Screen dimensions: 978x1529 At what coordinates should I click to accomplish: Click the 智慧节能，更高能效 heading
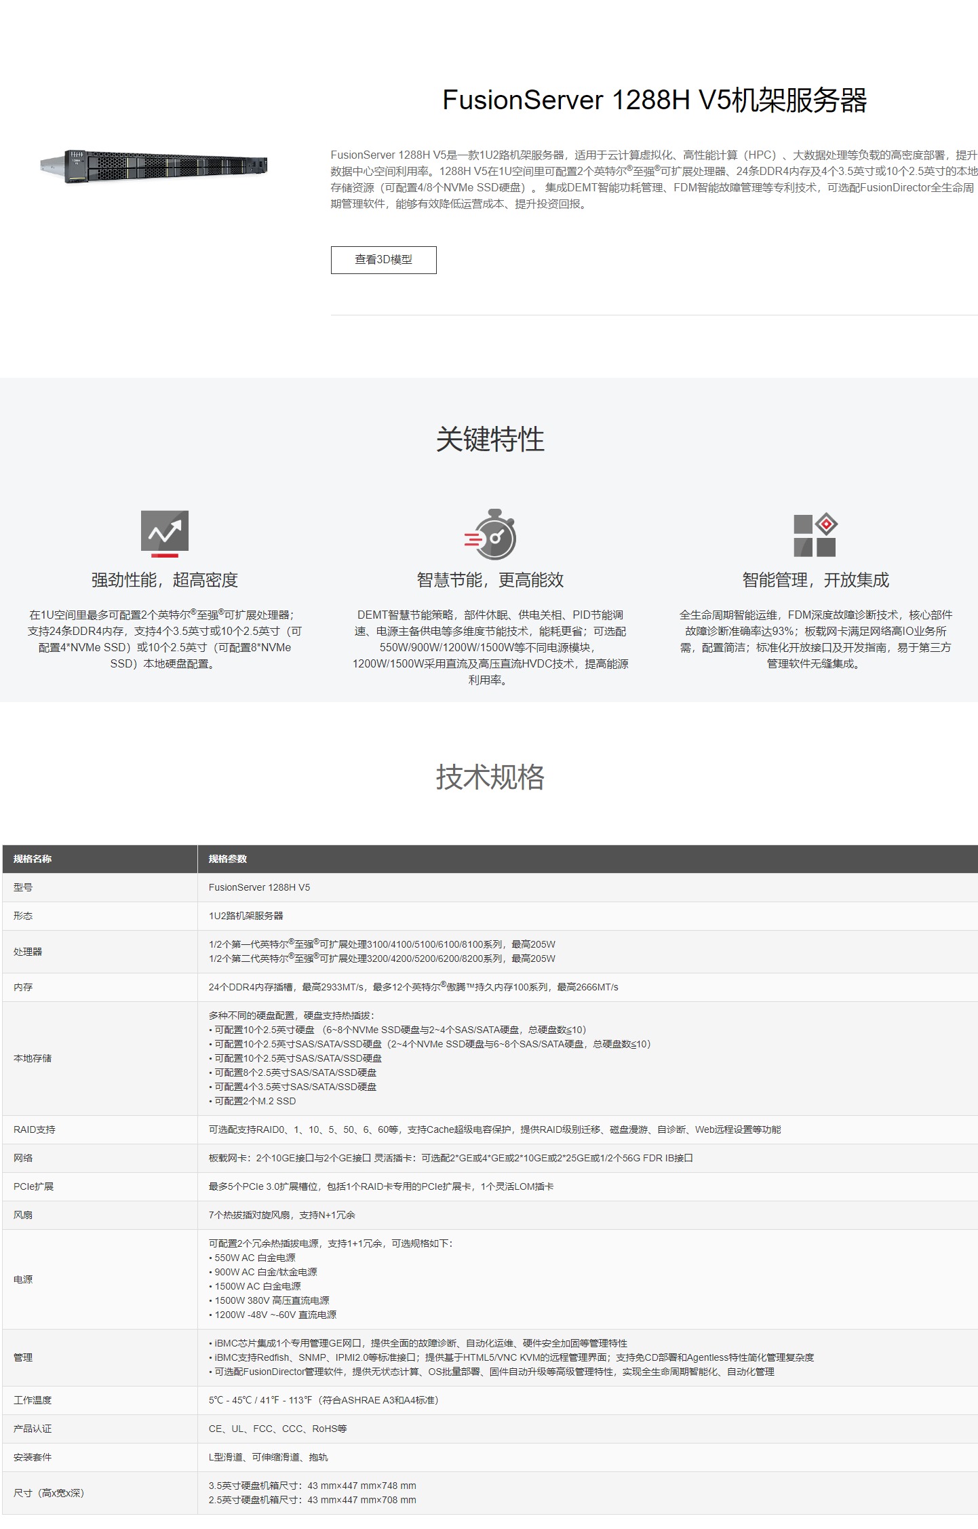point(490,580)
